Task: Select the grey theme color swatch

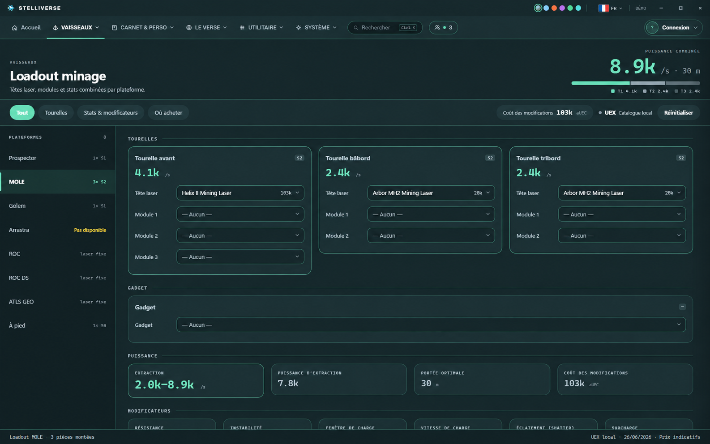Action: (538, 8)
